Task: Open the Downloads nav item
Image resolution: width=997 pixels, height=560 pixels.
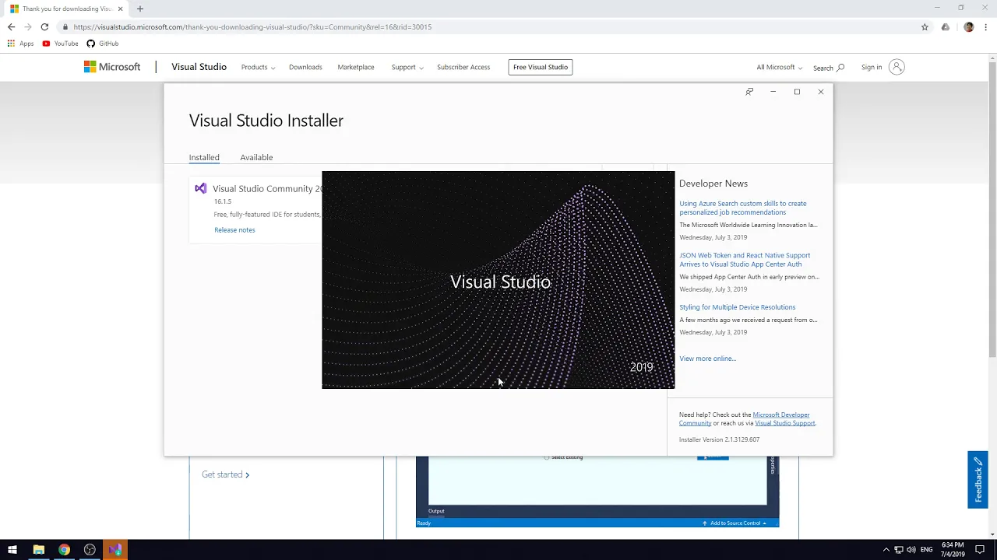Action: [305, 67]
